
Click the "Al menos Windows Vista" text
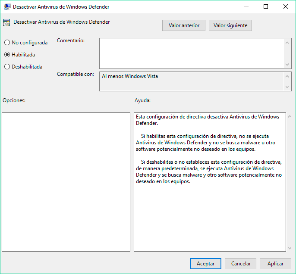click(x=130, y=76)
